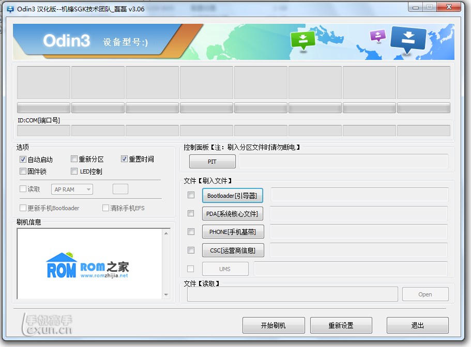Click the green download bubble in banner
Screen dimensions: 471x347
[303, 40]
